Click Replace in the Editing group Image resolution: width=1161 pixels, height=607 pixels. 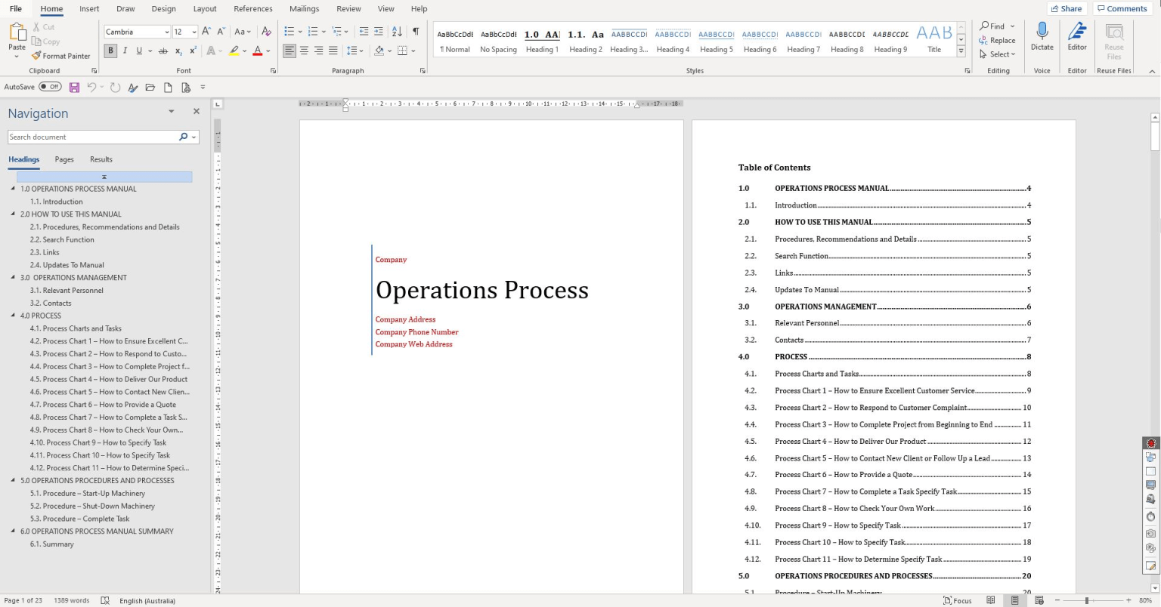pyautogui.click(x=997, y=41)
